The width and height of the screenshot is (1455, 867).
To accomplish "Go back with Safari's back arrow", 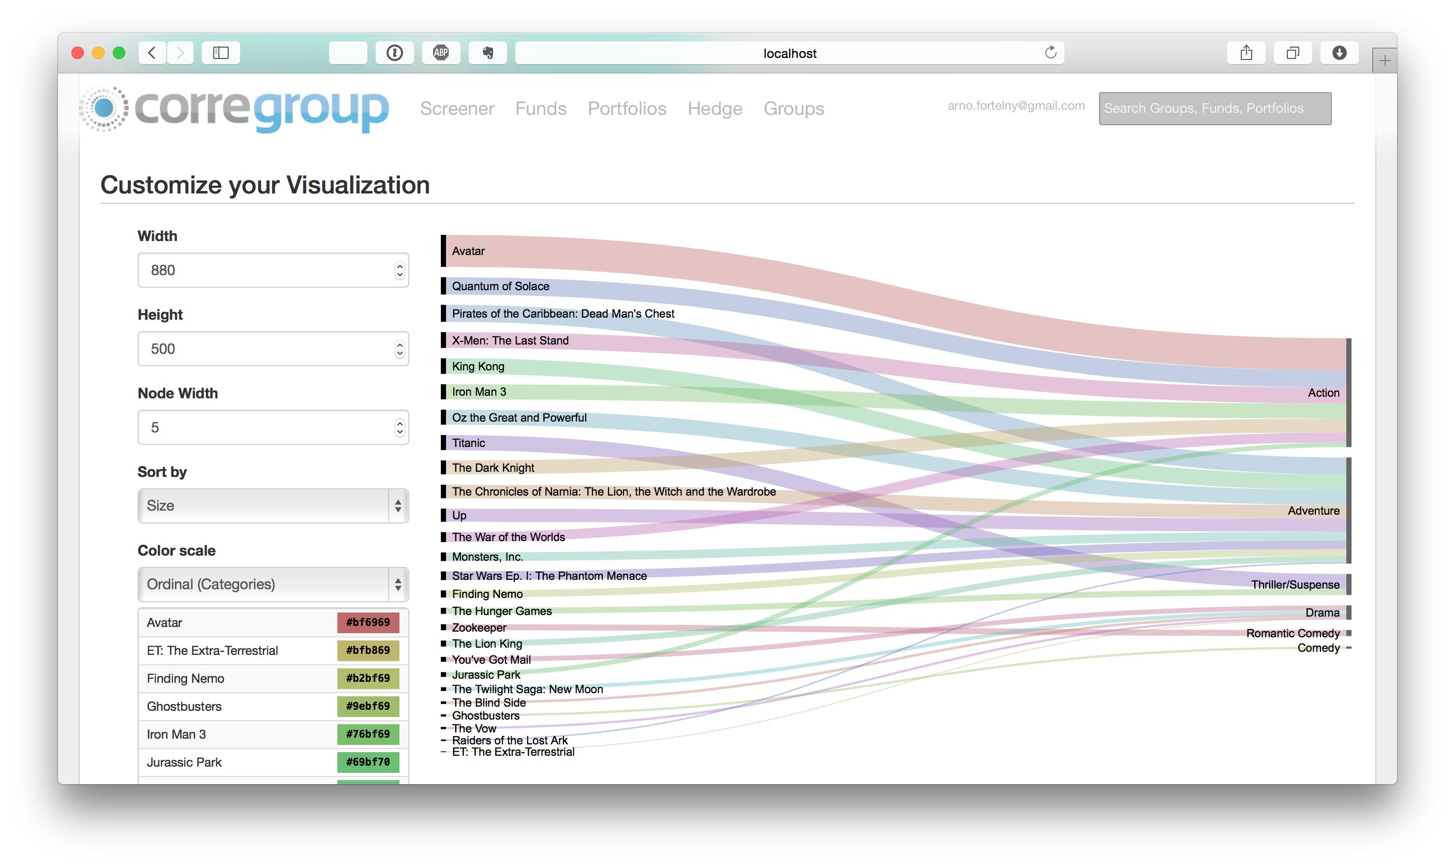I will point(152,53).
